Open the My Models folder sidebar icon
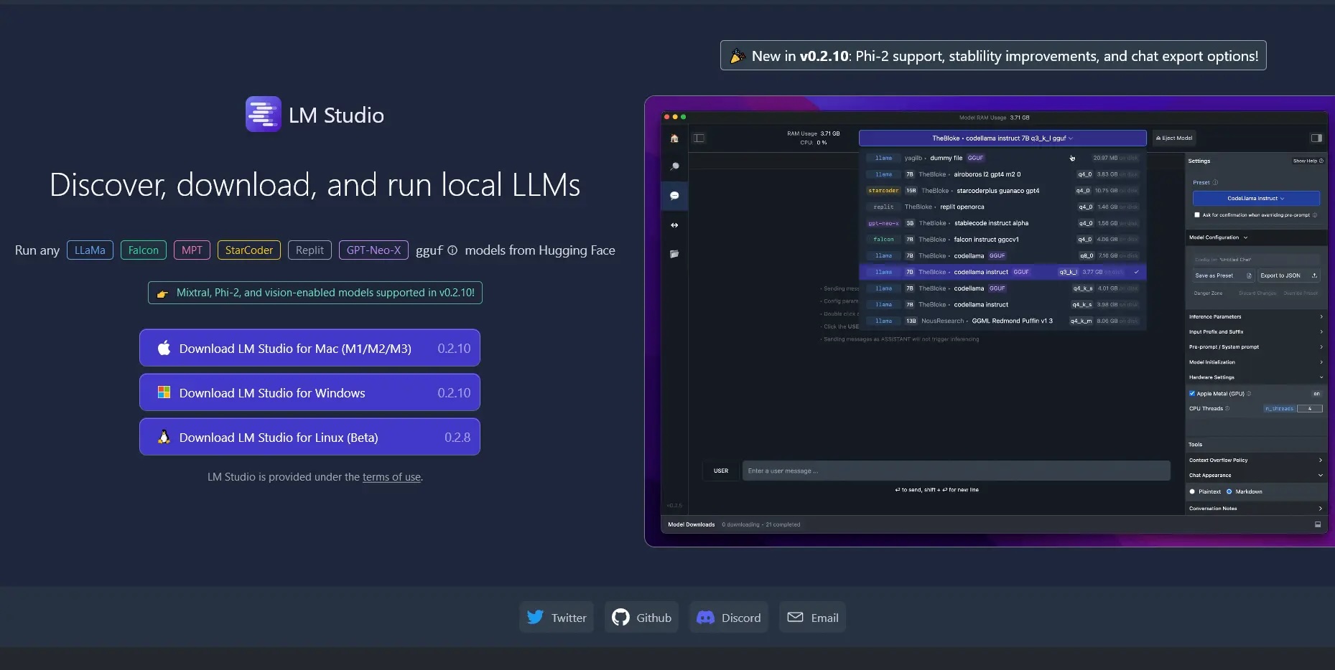 [x=674, y=254]
